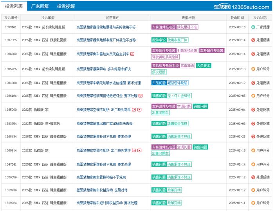This screenshot has height=211, width=274.
Task: Click 处理反馈 status icon in row 1336556
Action: (253, 177)
